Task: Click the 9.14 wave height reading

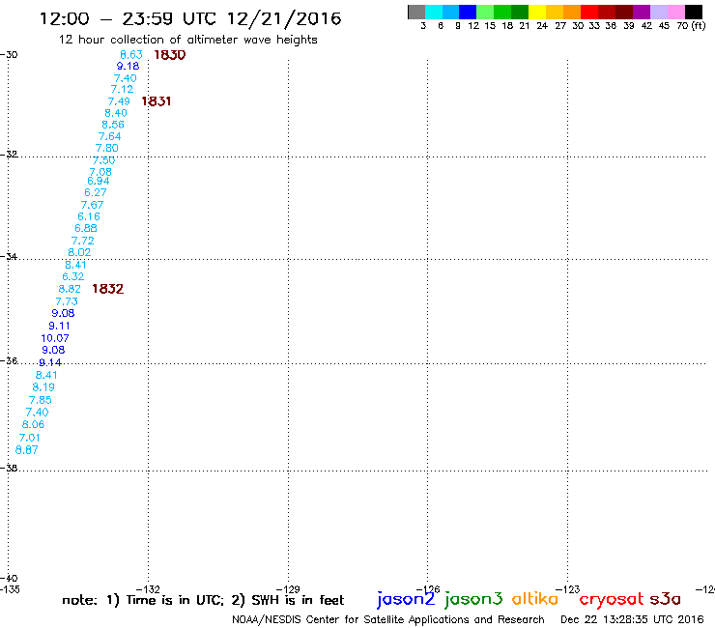Action: [x=50, y=362]
